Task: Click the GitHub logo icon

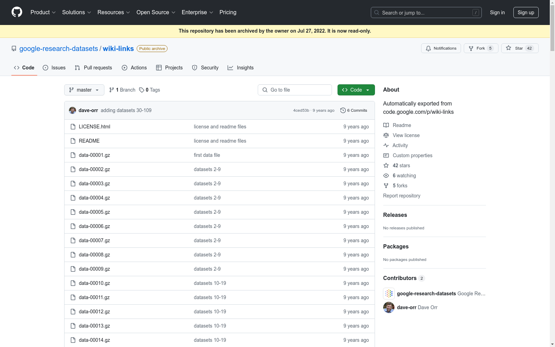Action: tap(17, 12)
